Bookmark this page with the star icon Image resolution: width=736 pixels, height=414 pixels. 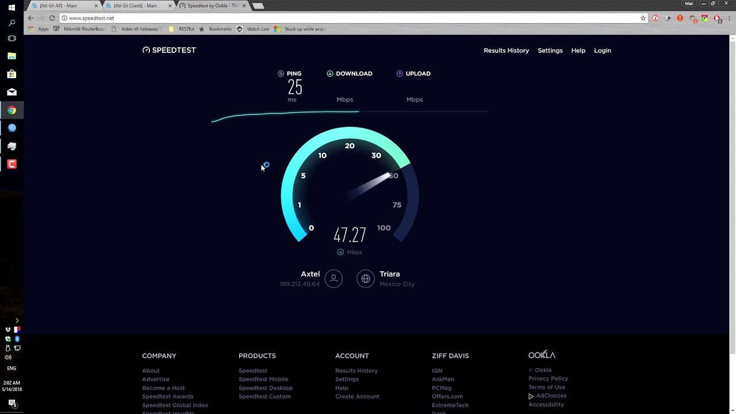(x=643, y=18)
